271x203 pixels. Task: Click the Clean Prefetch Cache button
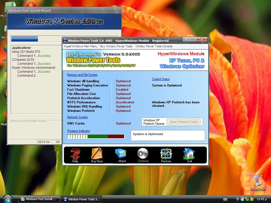tap(184, 122)
